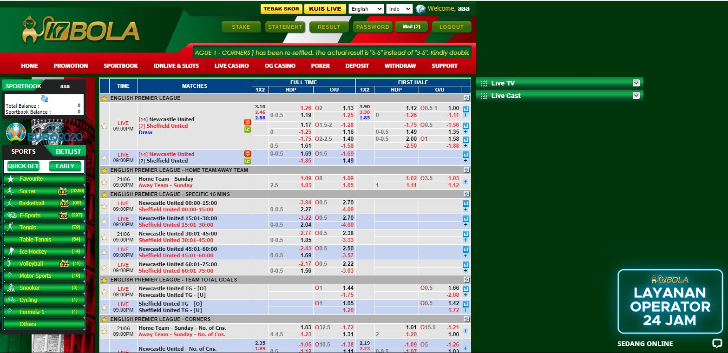Open Mail (2) inbox button

tap(411, 27)
